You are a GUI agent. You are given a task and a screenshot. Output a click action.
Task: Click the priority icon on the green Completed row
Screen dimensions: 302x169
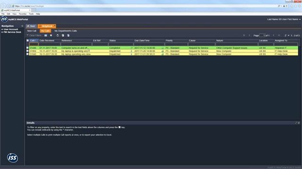(x=162, y=48)
